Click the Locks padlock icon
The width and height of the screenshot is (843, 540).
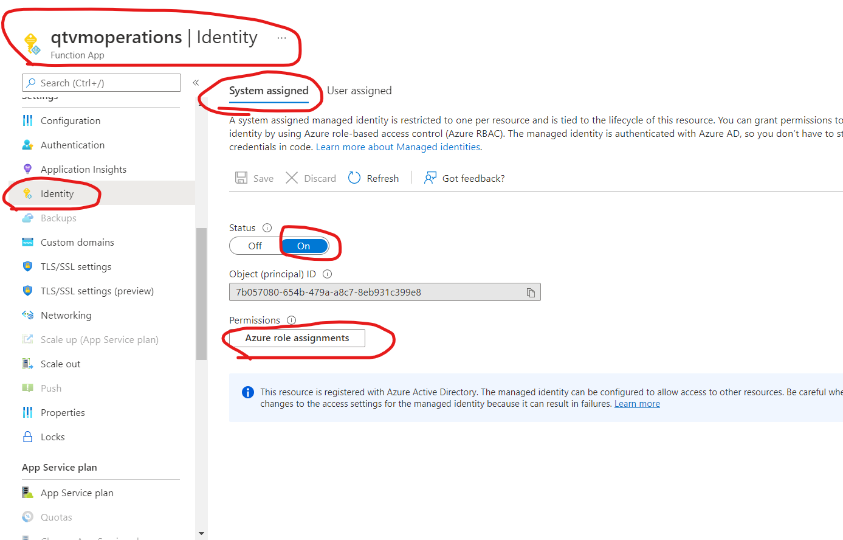click(27, 437)
